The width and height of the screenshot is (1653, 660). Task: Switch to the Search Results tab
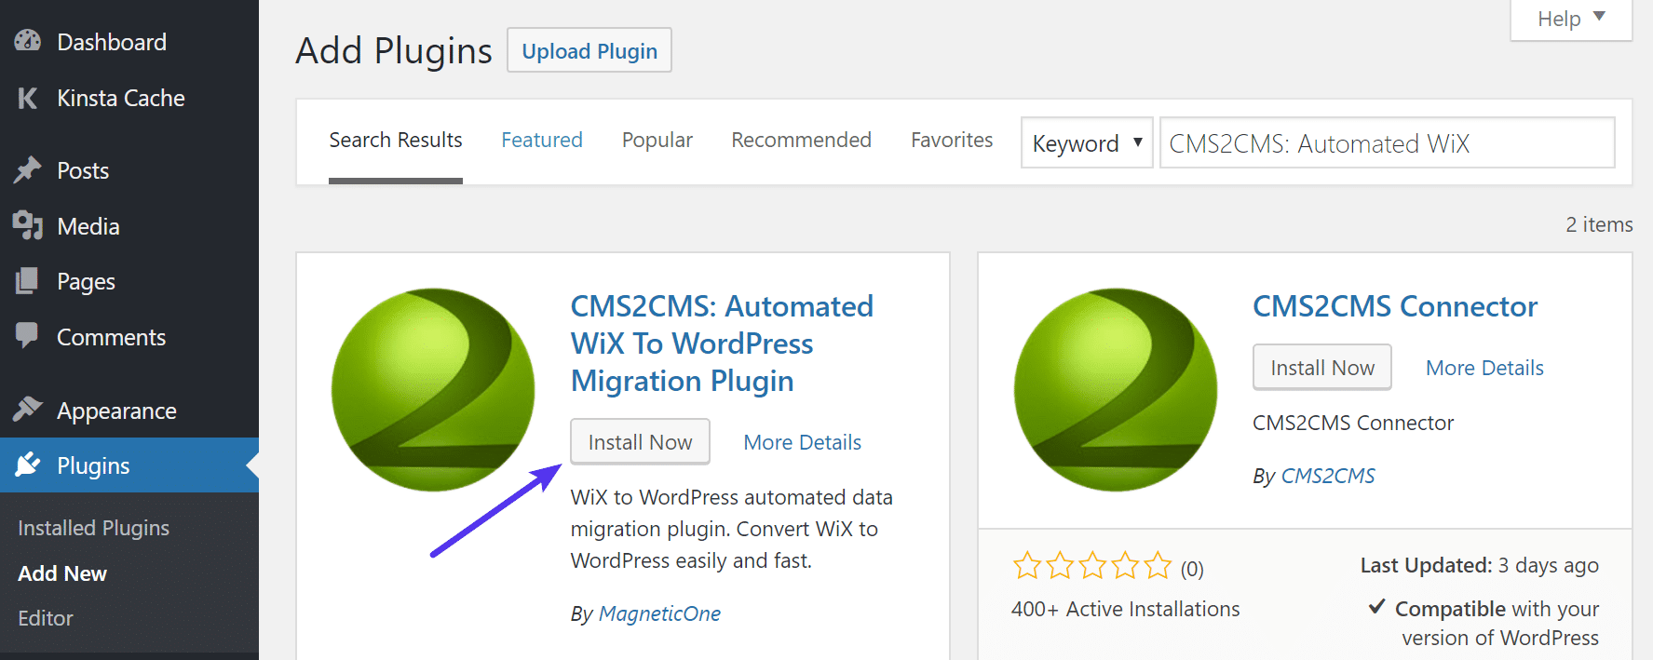(x=396, y=141)
